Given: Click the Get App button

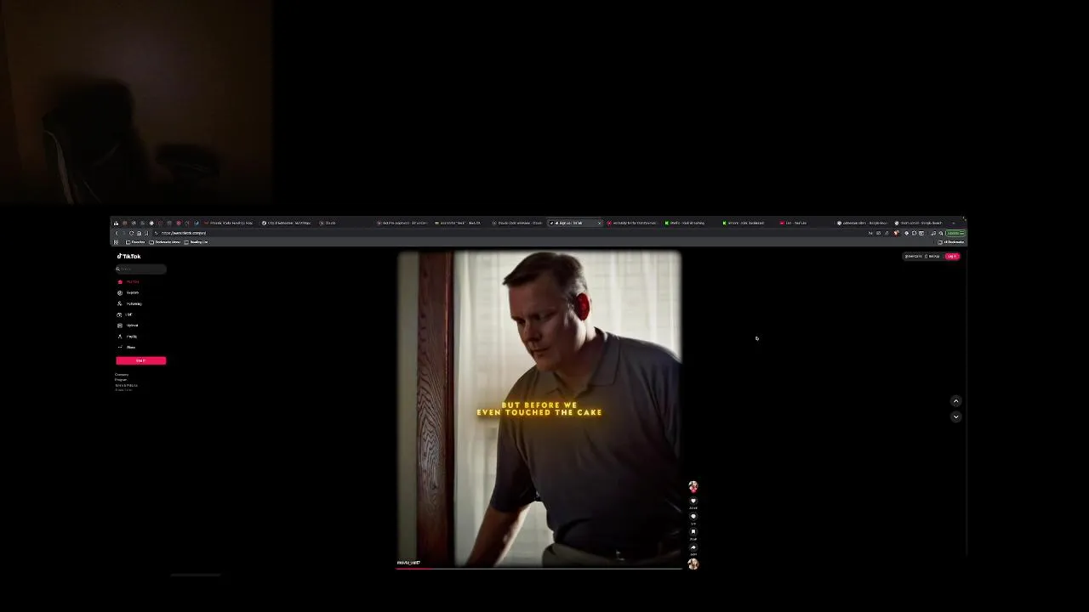Looking at the screenshot, I should point(932,256).
